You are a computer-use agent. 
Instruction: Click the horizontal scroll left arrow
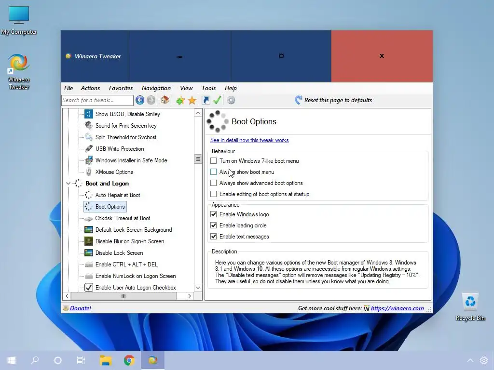click(x=67, y=296)
